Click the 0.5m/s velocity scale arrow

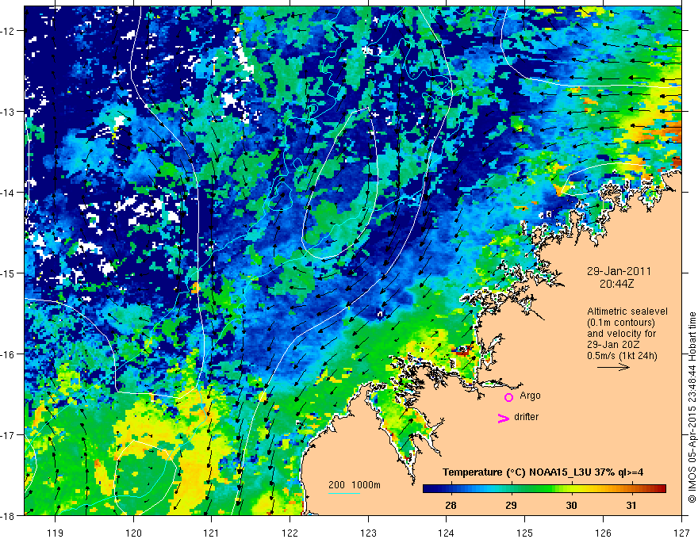(x=613, y=367)
